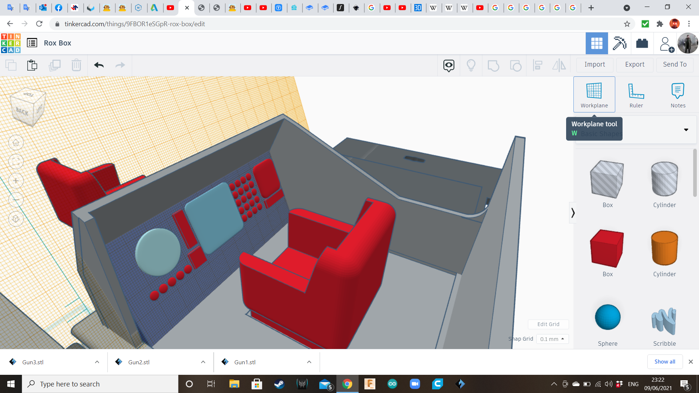Expand the shapes category dropdown arrow
Image resolution: width=699 pixels, height=393 pixels.
[x=686, y=130]
